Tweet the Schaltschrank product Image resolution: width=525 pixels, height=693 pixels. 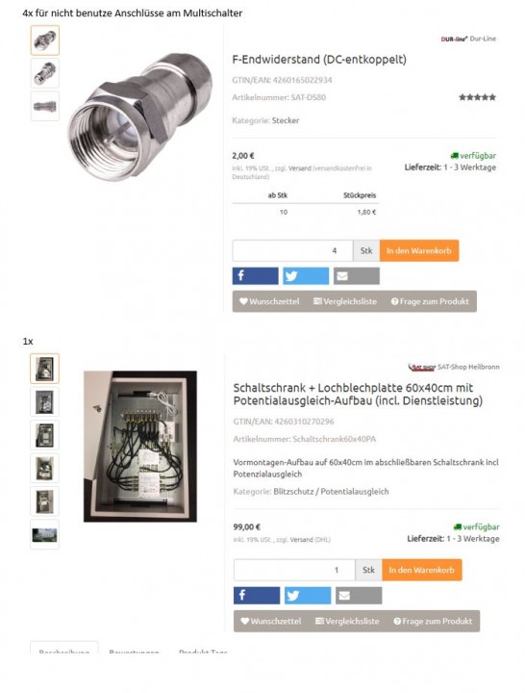[308, 596]
